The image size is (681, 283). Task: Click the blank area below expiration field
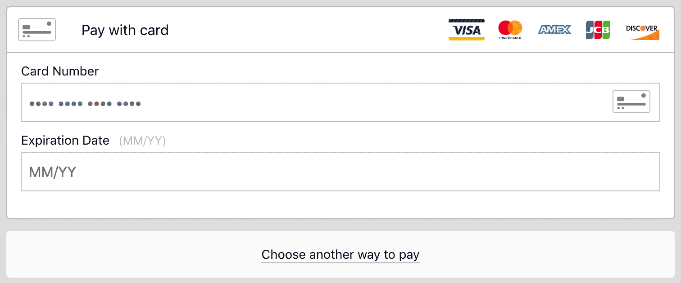(x=340, y=204)
